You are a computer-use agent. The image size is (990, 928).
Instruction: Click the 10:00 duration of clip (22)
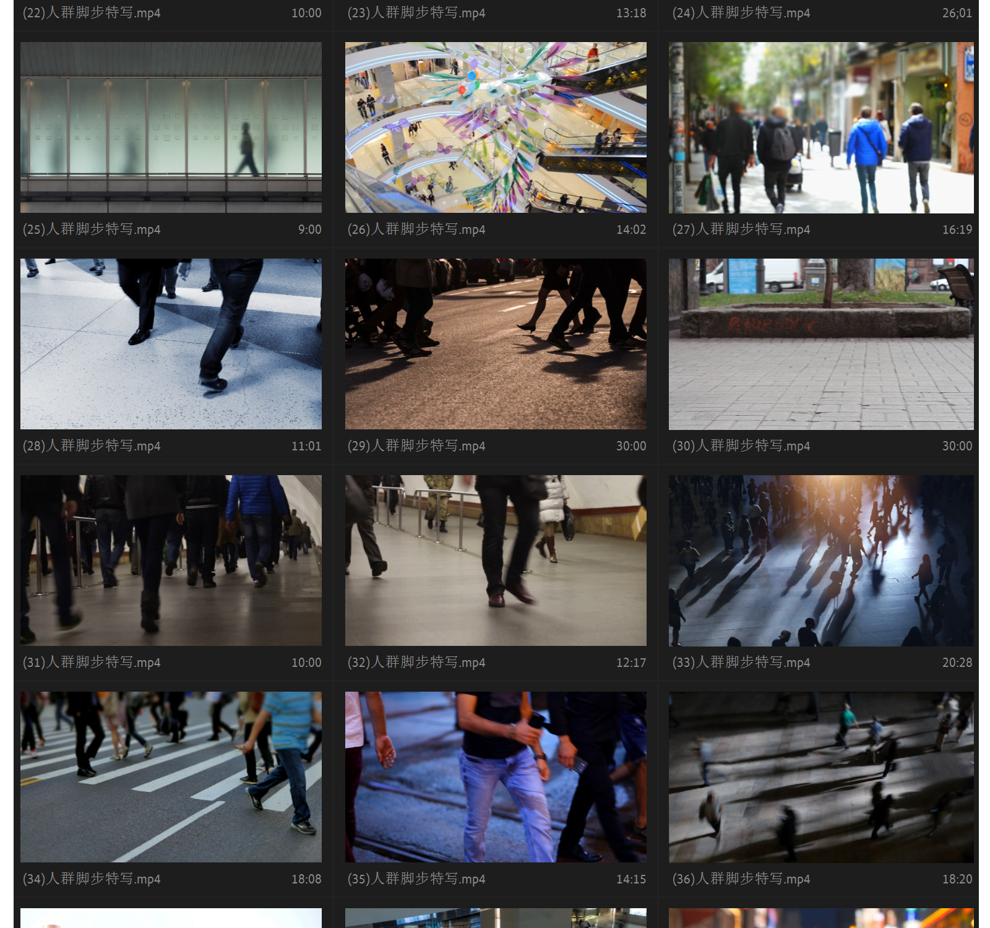coord(306,13)
